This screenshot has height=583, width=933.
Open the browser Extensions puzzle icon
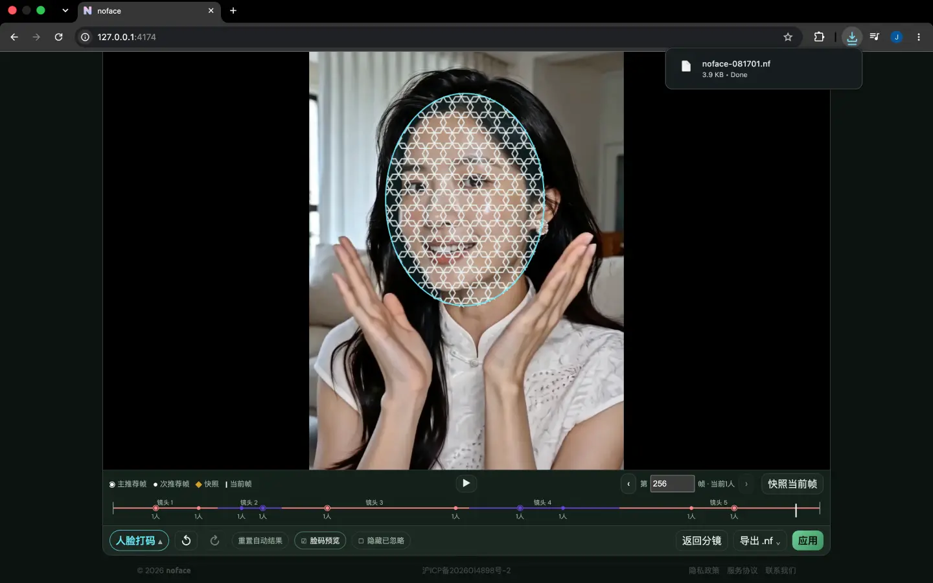coord(819,37)
